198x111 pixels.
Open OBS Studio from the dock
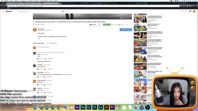(148, 108)
